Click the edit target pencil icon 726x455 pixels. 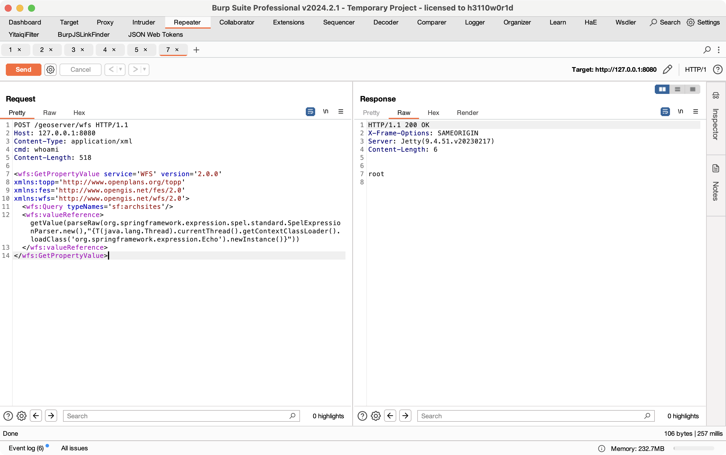point(667,69)
